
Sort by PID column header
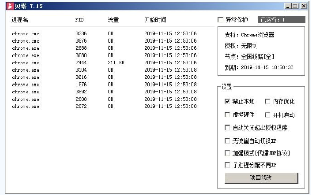[x=80, y=20]
